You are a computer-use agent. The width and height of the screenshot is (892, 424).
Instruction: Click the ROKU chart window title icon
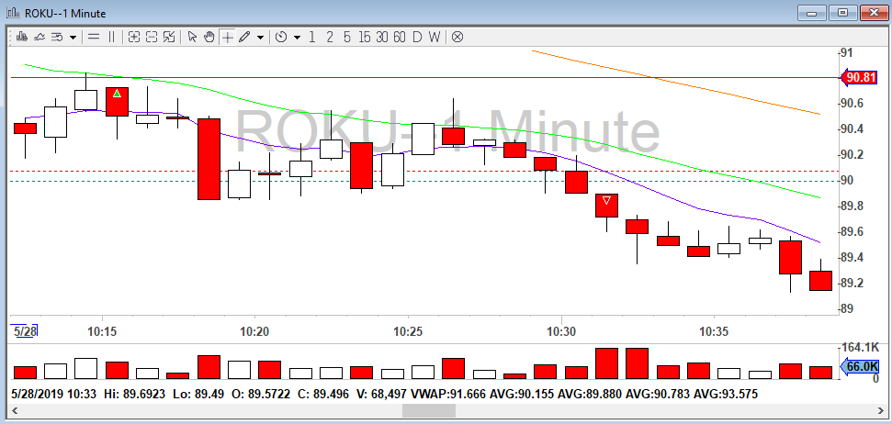[x=13, y=13]
